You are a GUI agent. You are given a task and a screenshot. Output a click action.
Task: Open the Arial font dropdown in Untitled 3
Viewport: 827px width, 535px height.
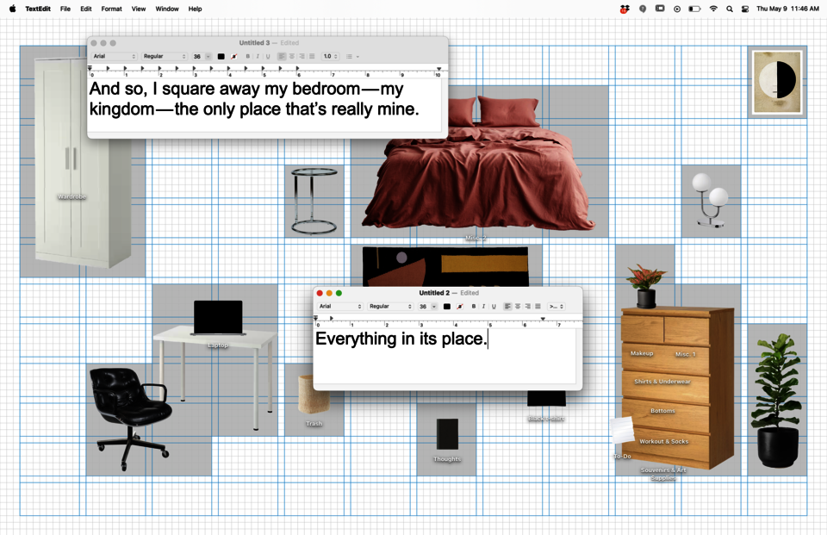pyautogui.click(x=115, y=56)
